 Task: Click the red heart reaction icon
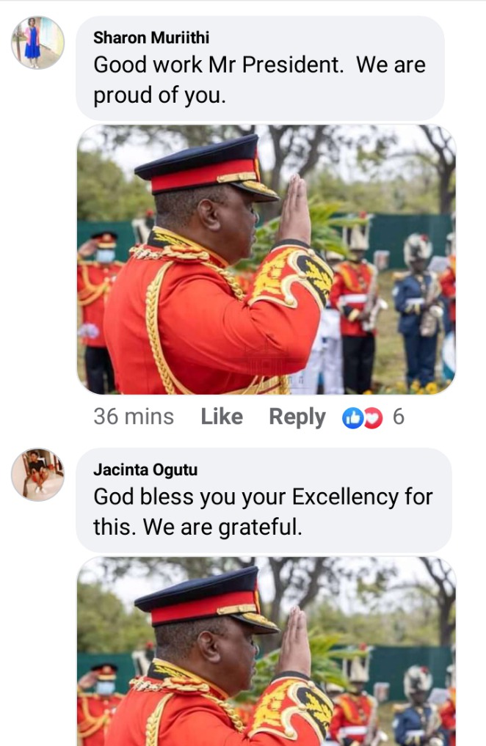click(x=373, y=417)
